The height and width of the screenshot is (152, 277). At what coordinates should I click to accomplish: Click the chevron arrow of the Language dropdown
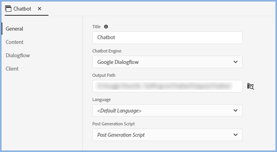pos(236,110)
